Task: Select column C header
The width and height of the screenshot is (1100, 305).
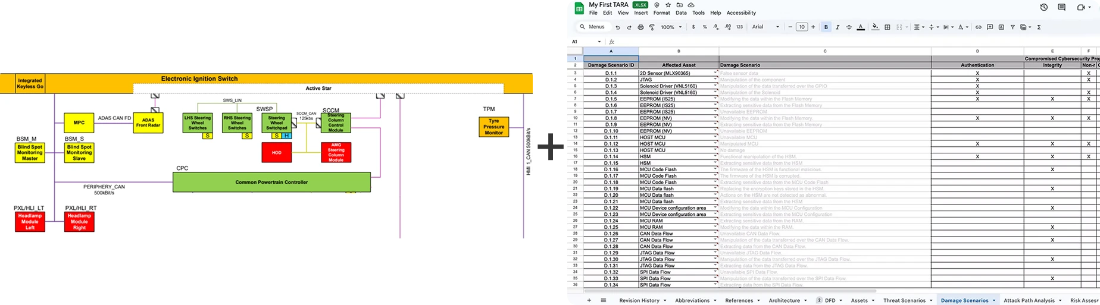Action: [x=825, y=51]
